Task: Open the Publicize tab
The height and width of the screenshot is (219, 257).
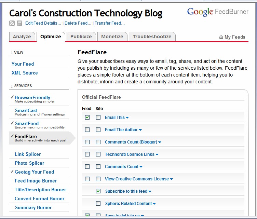Action: coord(81,37)
